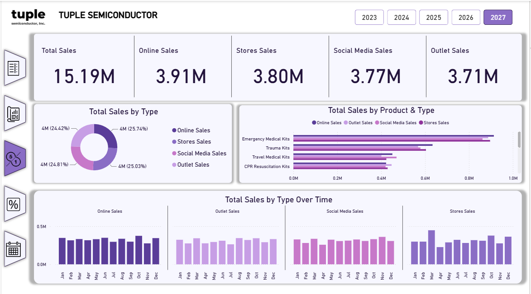This screenshot has width=531, height=294.
Task: Select the Stores Sales December bar
Action: coord(508,250)
